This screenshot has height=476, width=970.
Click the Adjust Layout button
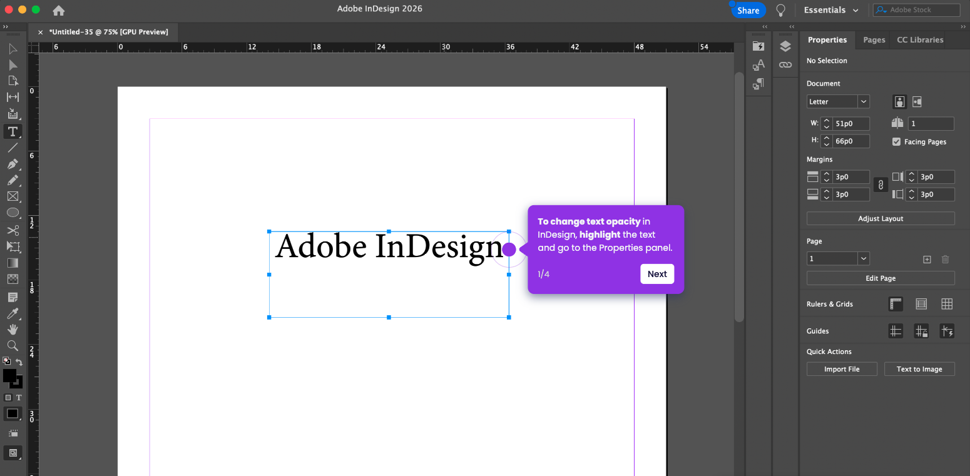pyautogui.click(x=881, y=218)
